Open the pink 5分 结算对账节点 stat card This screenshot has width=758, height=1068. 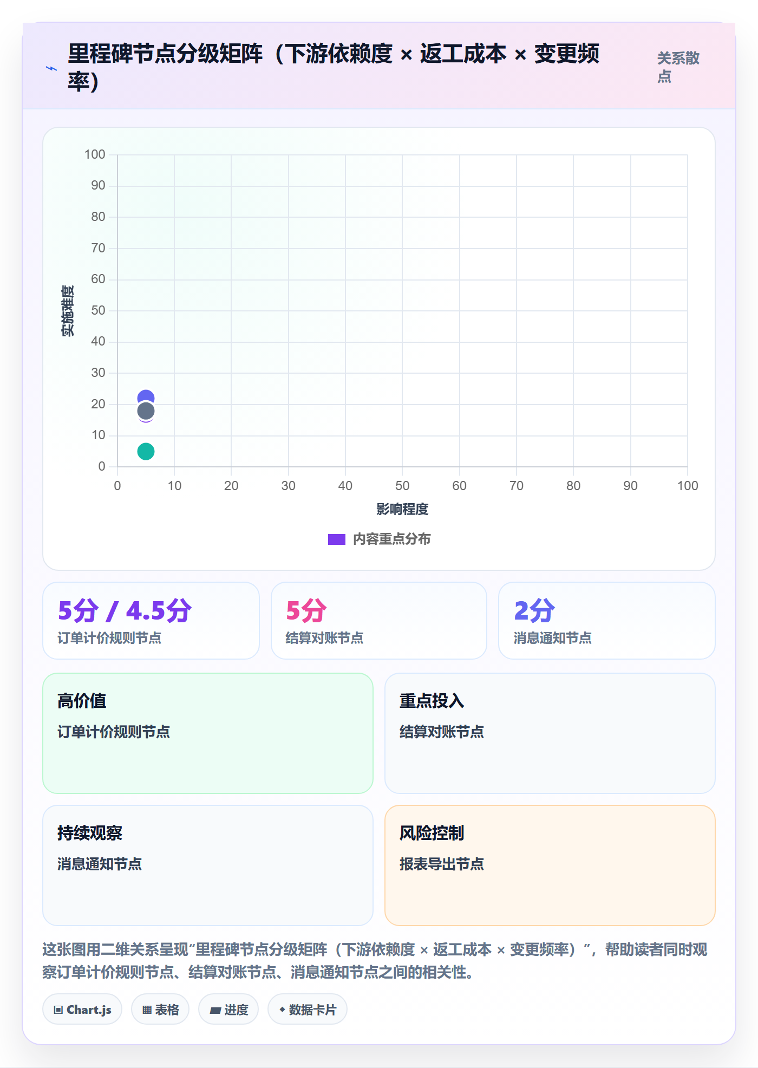379,621
